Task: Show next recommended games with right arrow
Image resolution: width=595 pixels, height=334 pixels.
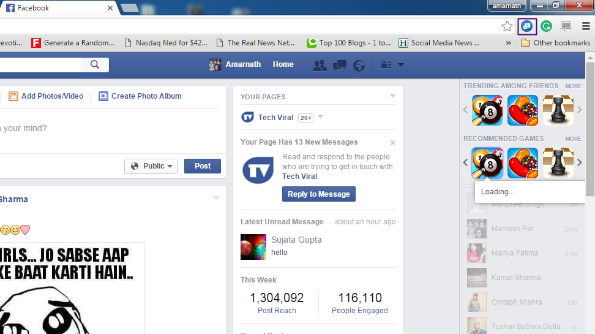Action: coord(580,162)
